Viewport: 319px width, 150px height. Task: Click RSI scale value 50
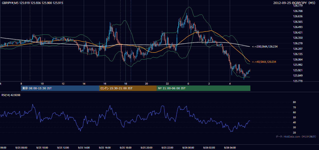(294, 117)
